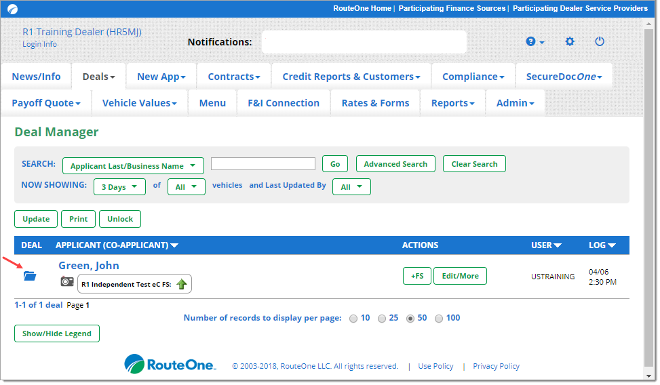Sort by User column arrow
660x385 pixels.
558,245
